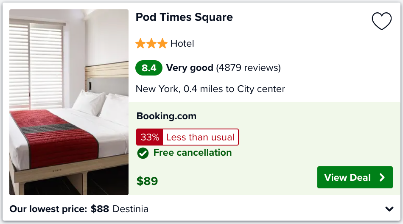Click the $89 price
The image size is (403, 224).
coord(147,181)
